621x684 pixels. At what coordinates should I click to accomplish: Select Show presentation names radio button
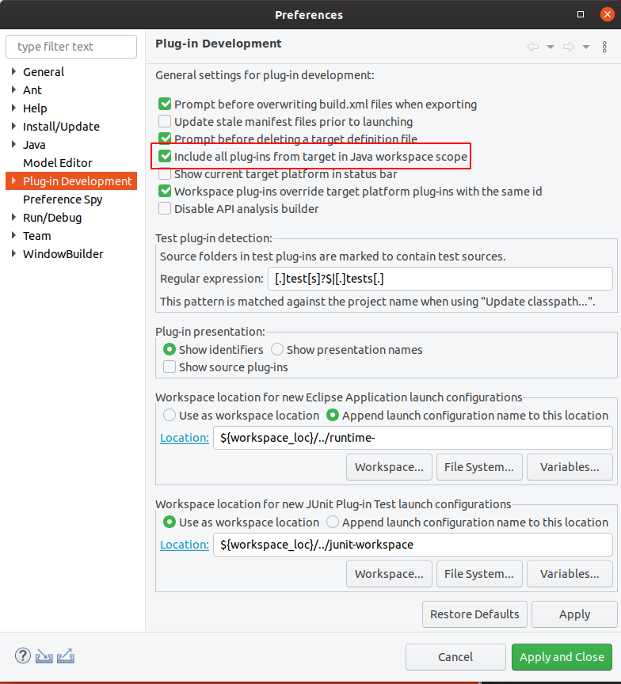point(277,349)
